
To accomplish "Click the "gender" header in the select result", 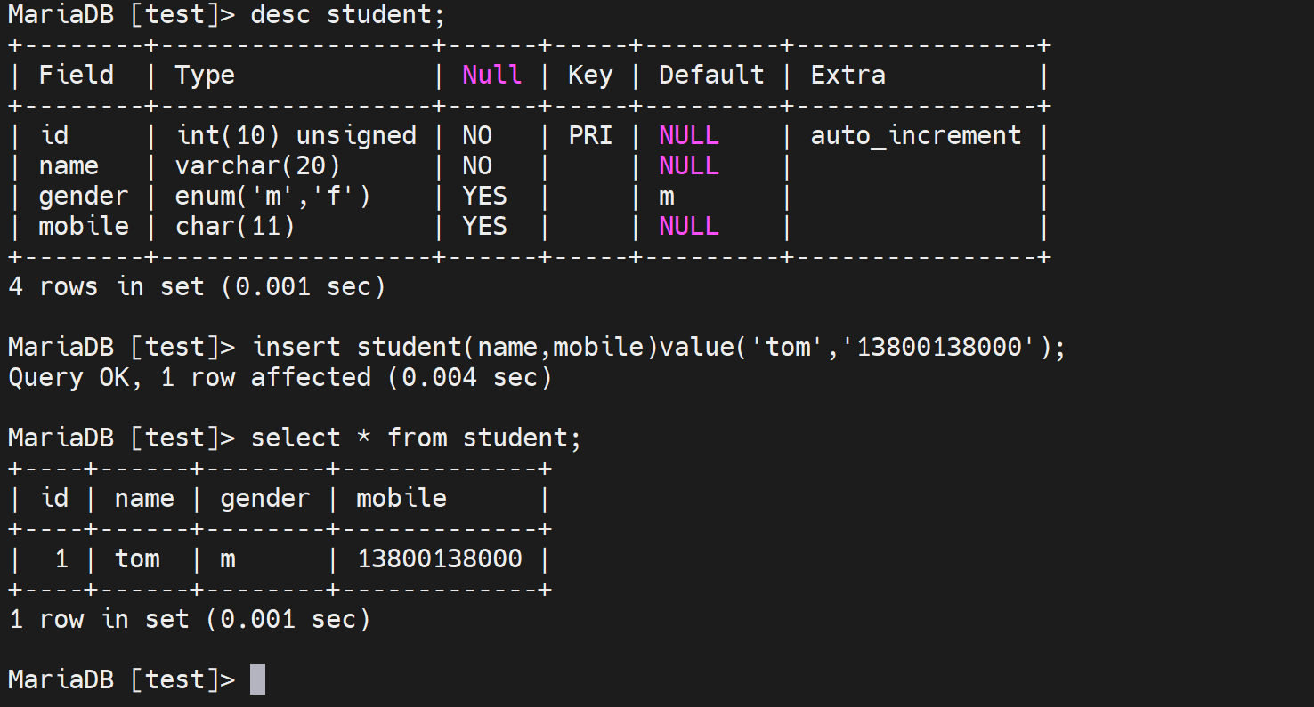I will click(x=265, y=498).
